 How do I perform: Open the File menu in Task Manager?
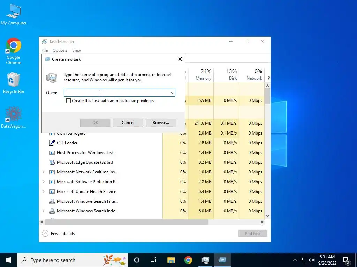tap(45, 50)
